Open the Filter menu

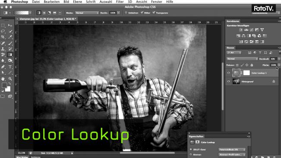point(120,2)
